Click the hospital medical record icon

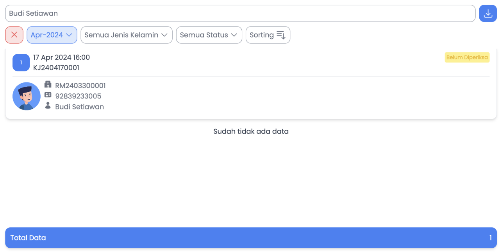click(48, 84)
